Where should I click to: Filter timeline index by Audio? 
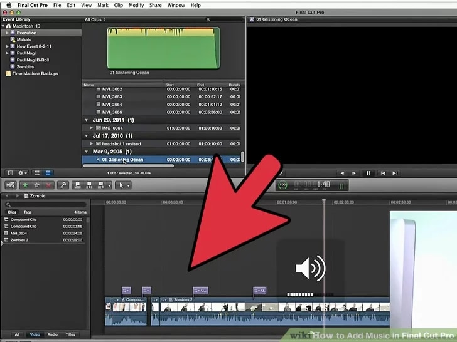[53, 334]
